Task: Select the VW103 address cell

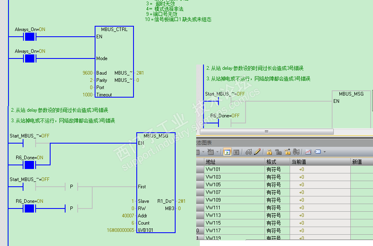Action: (234, 177)
